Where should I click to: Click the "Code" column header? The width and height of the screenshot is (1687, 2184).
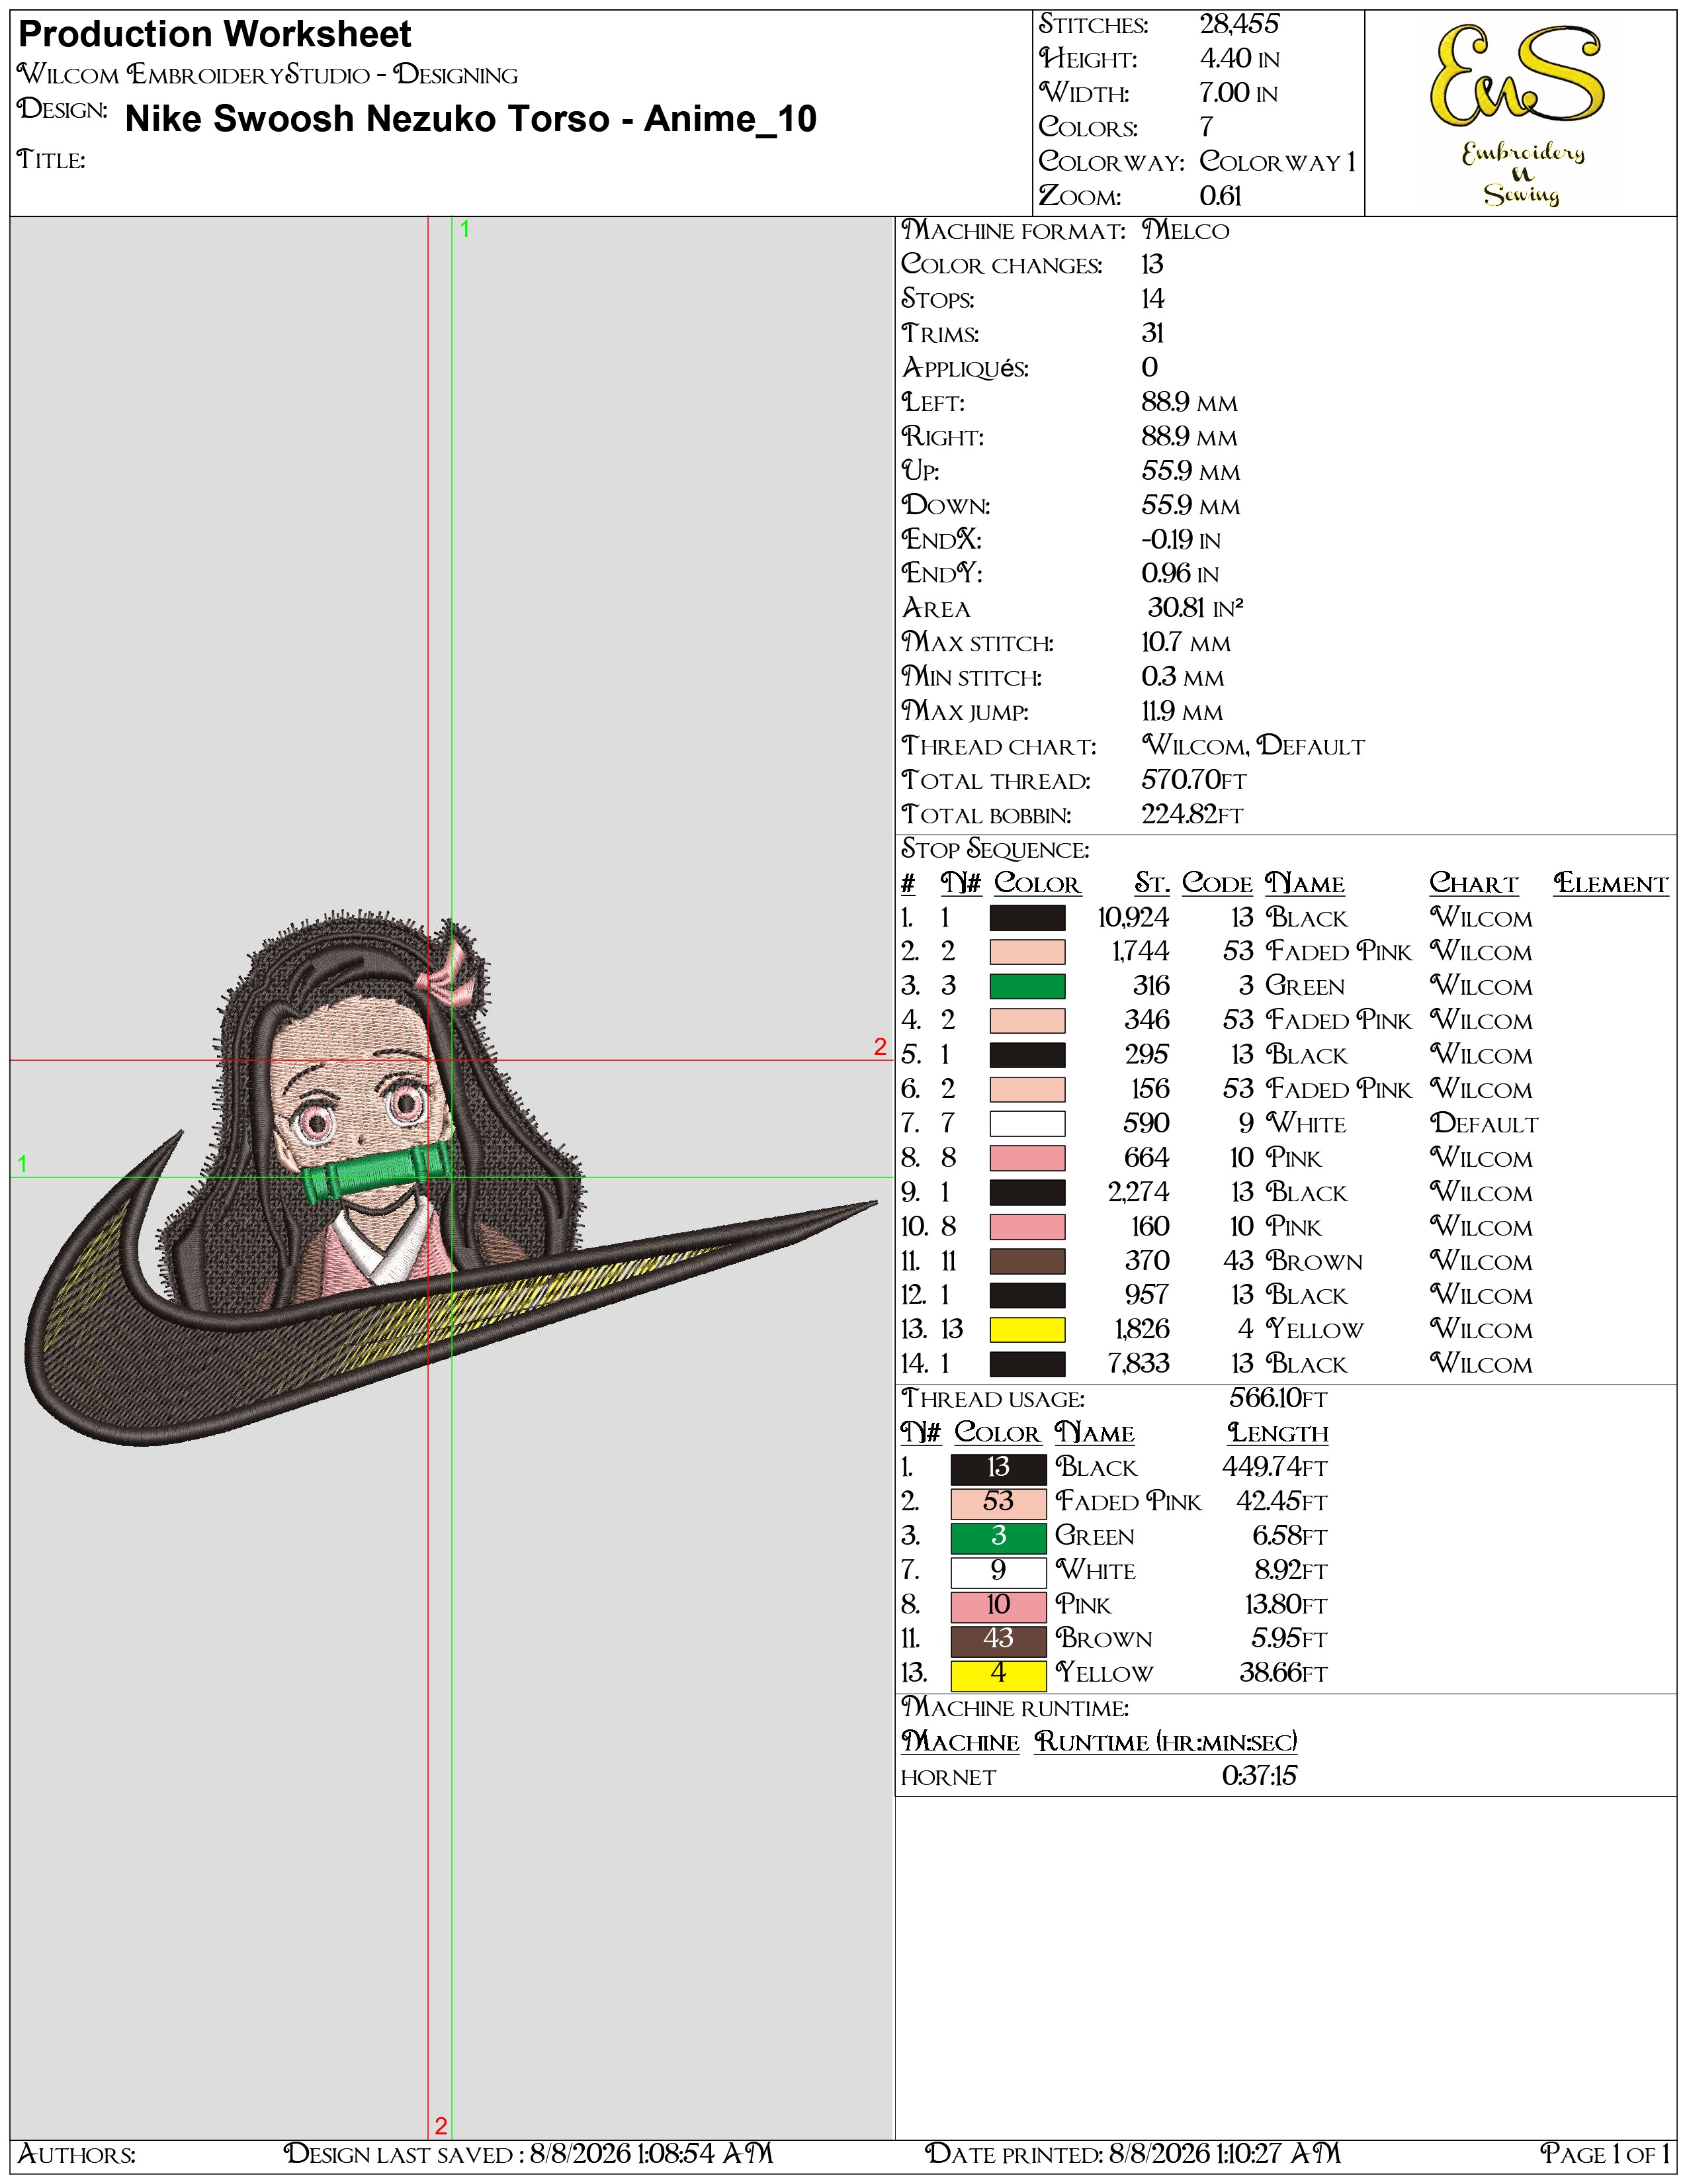[x=1217, y=884]
